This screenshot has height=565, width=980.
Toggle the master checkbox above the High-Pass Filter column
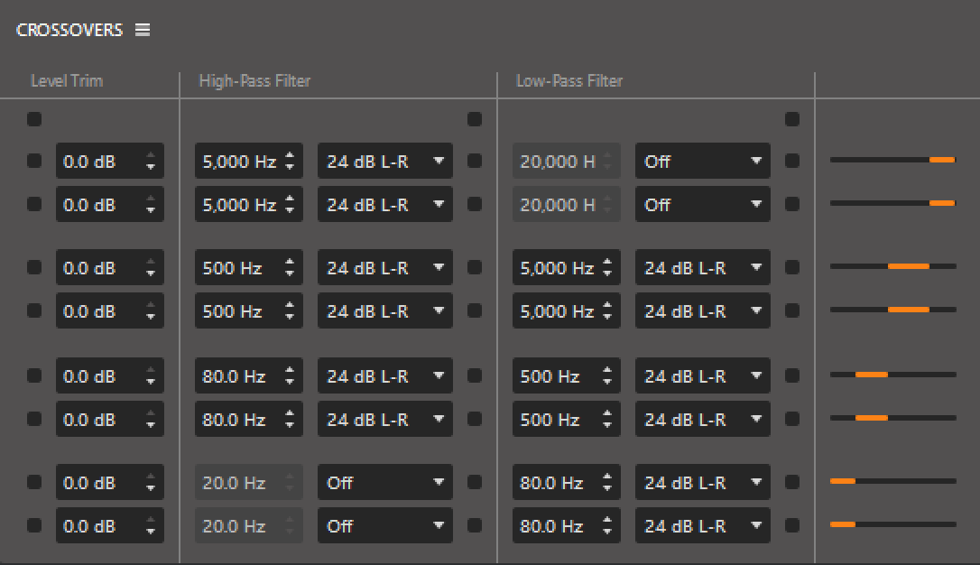pos(475,118)
